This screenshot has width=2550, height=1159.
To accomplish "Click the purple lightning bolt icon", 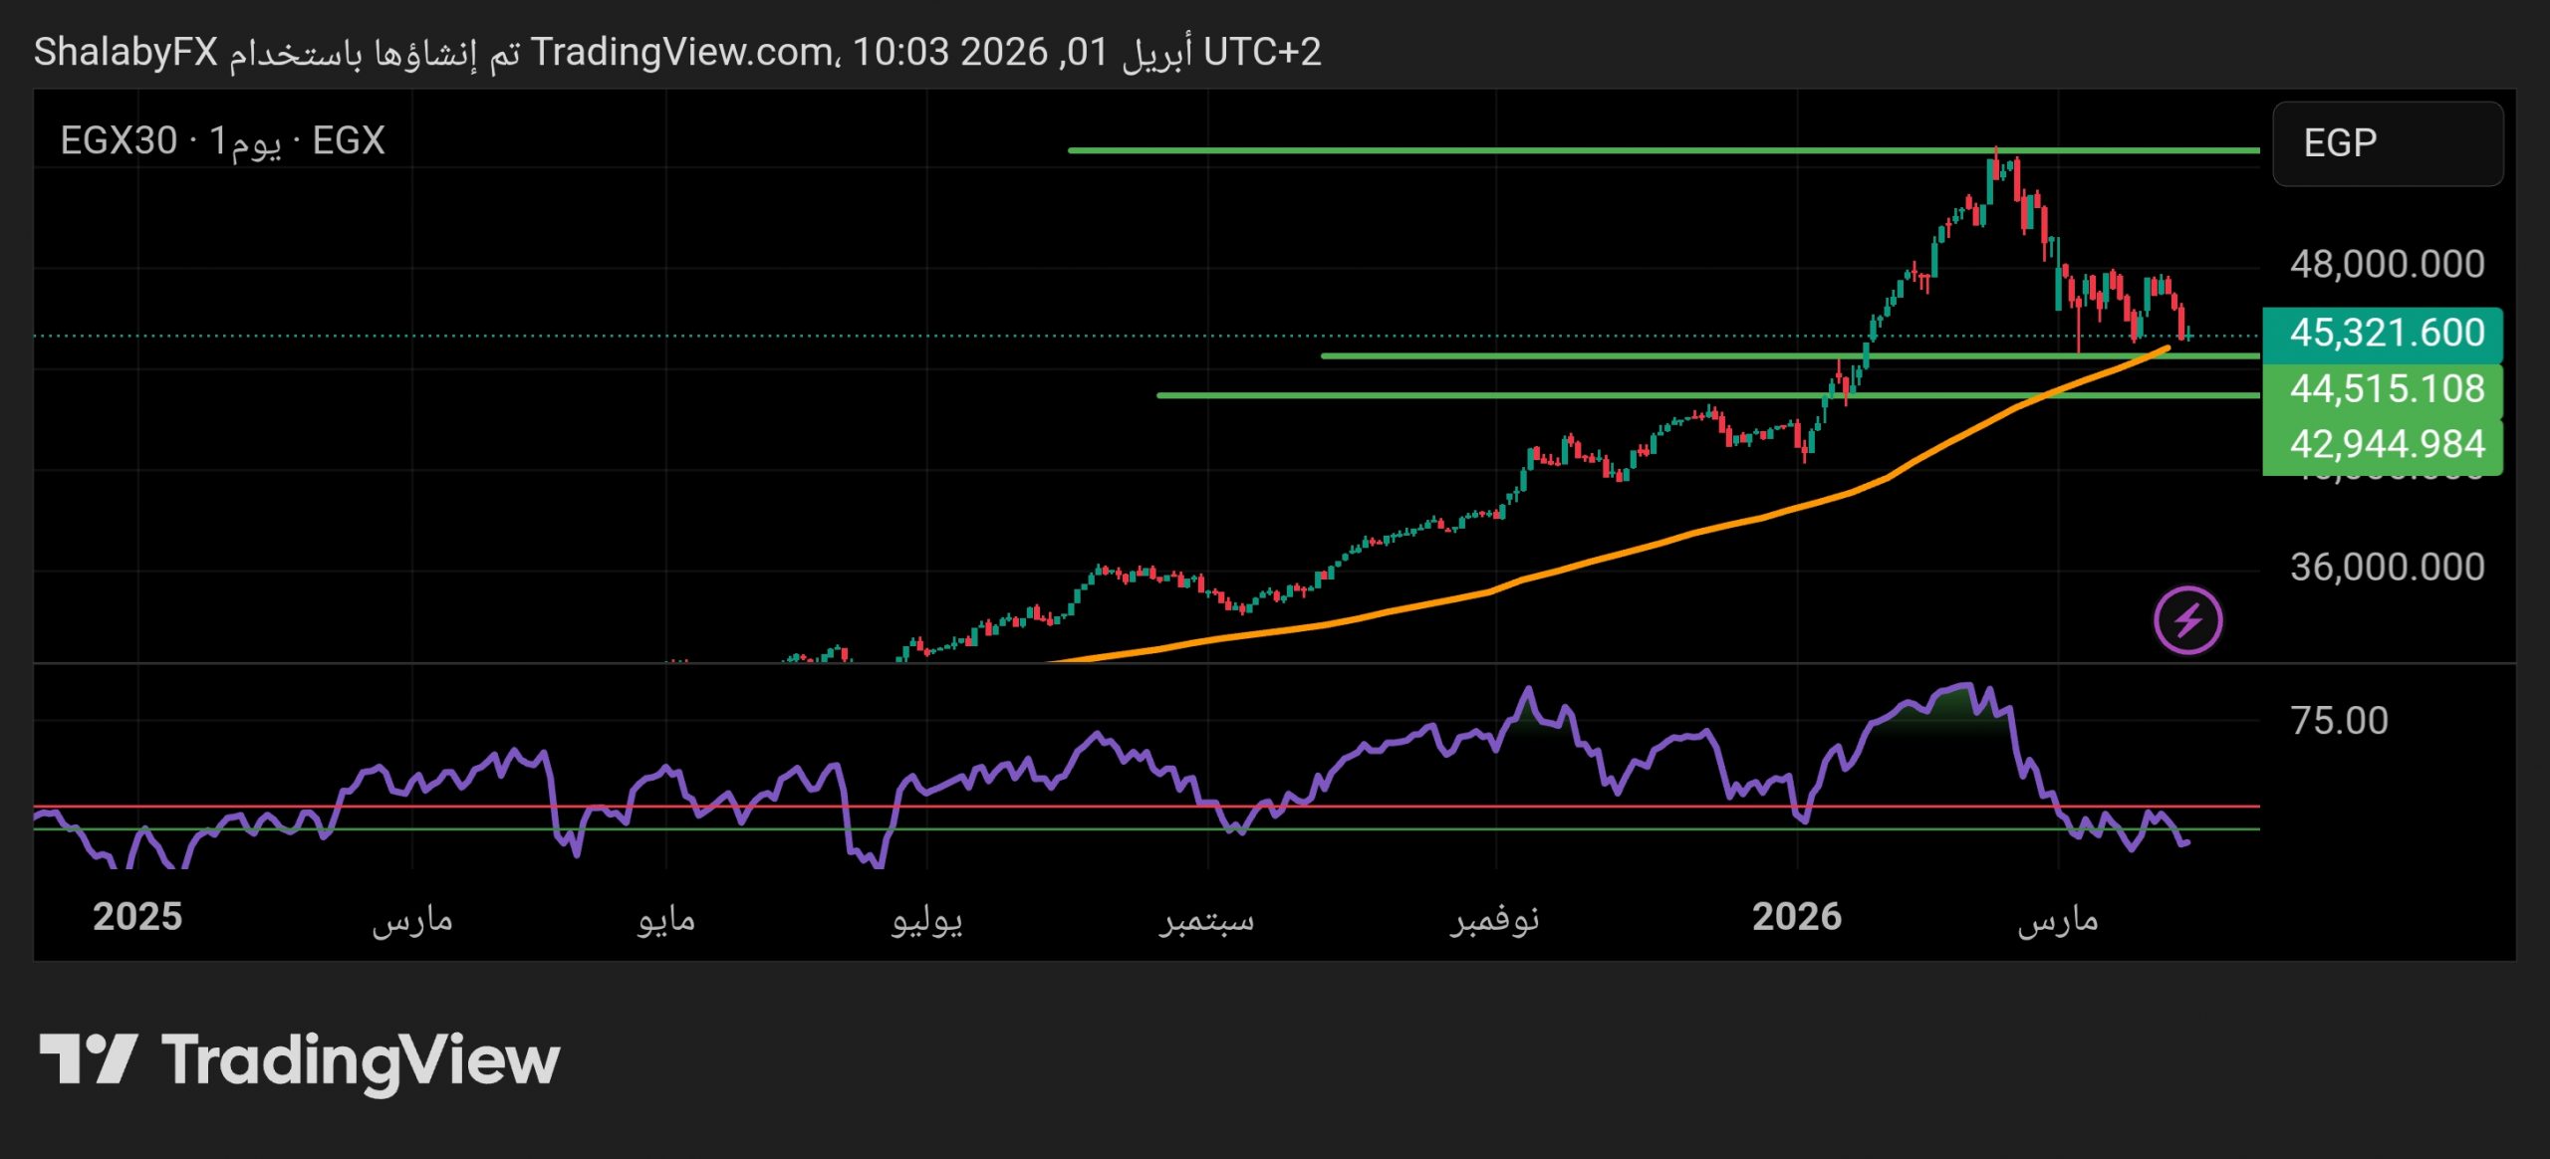I will pos(2187,620).
